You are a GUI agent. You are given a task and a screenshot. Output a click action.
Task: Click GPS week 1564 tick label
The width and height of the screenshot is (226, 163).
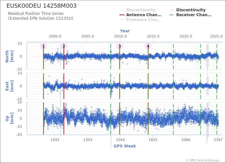(120, 140)
